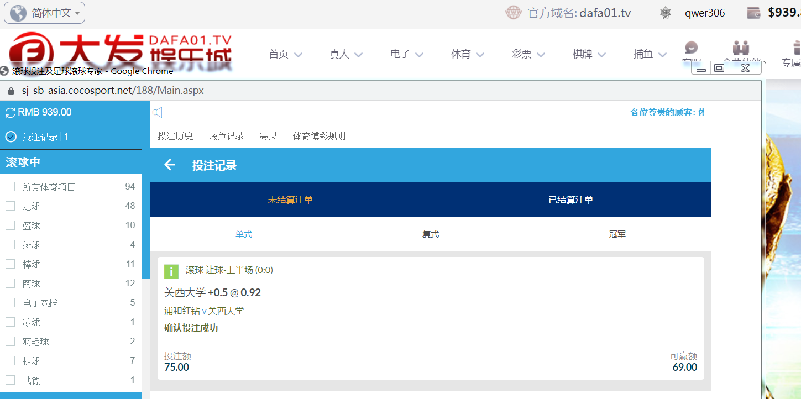The image size is (801, 399).
Task: Open 投注记录 in the left sidebar
Action: pyautogui.click(x=40, y=137)
